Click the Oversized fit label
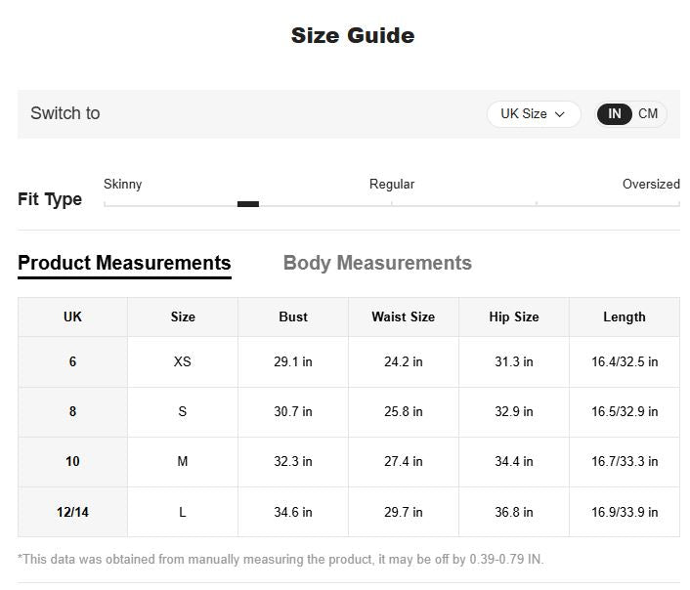Screen dimensions: 690x590 tap(651, 184)
